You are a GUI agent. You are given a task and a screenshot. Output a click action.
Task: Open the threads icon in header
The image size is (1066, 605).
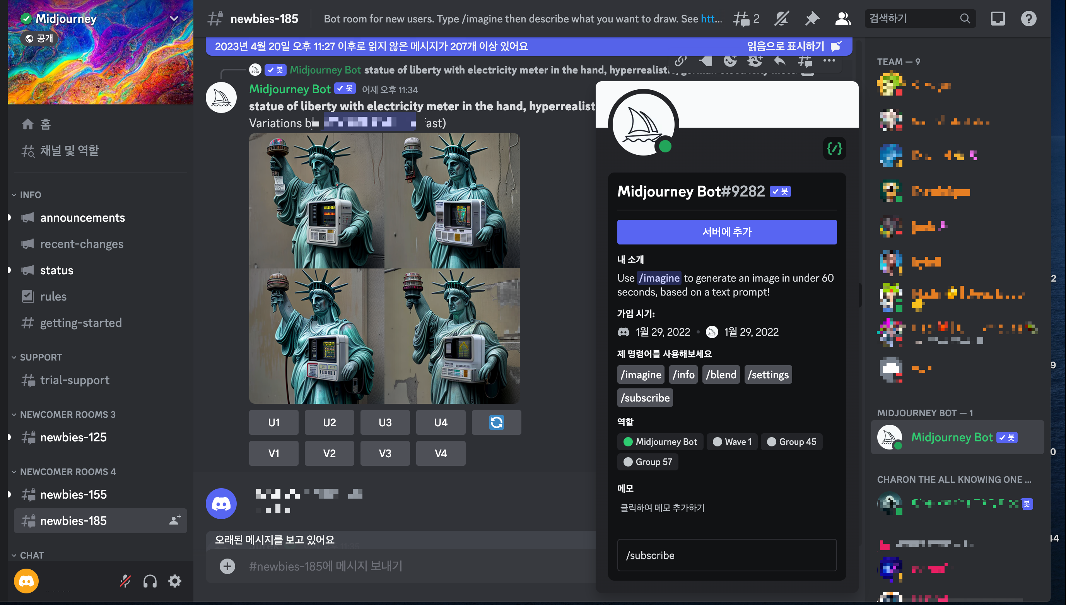coord(741,19)
